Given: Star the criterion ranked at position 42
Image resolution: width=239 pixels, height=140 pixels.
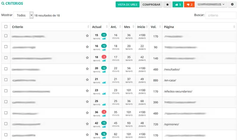Looking at the screenshot, I should [x=87, y=124].
